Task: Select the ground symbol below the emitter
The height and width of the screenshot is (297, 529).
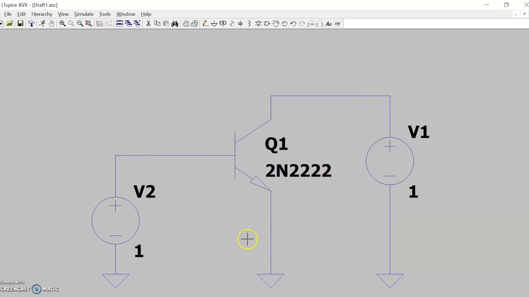Action: tap(271, 280)
